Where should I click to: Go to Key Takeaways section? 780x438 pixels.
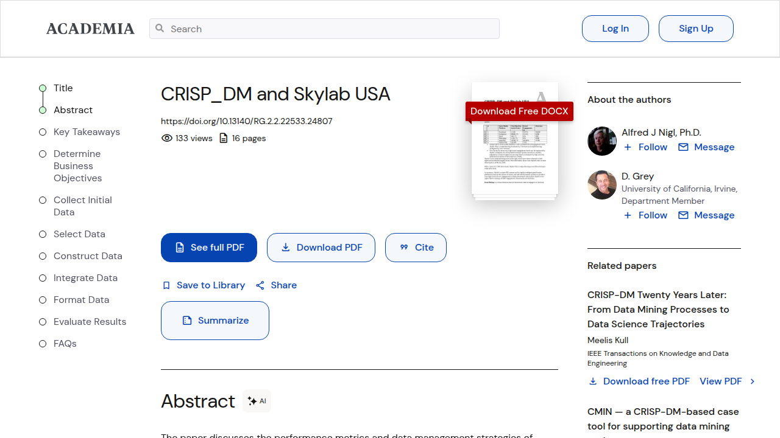pos(87,132)
